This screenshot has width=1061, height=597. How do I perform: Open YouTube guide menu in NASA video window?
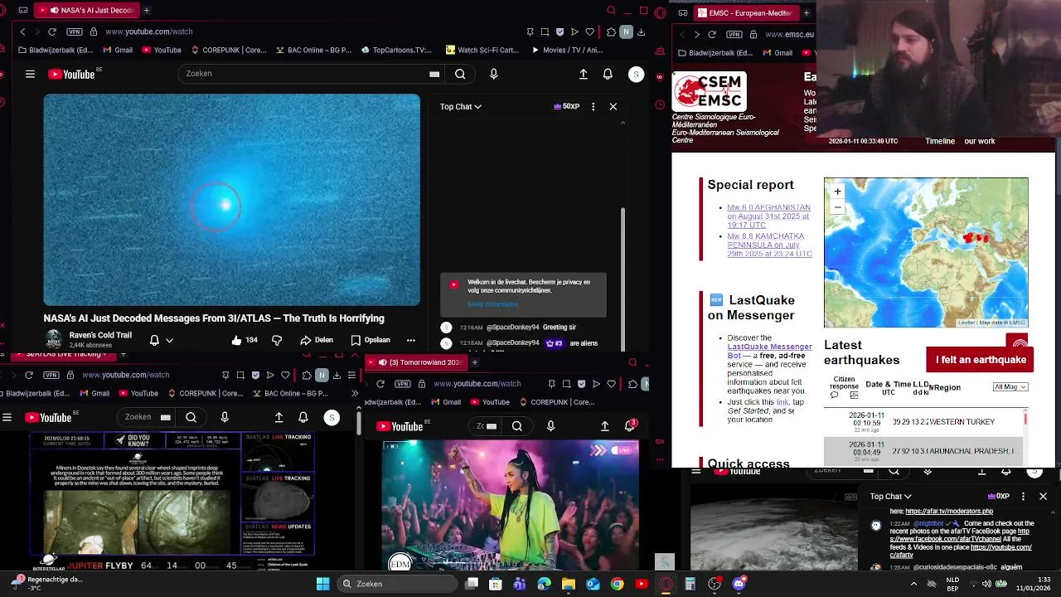point(30,74)
